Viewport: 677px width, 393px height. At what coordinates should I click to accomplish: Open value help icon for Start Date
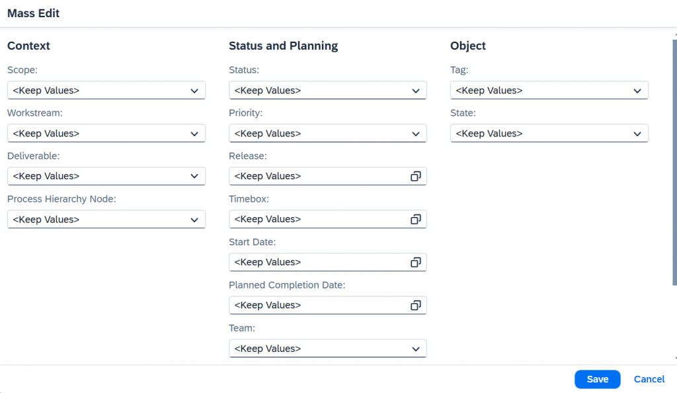415,262
